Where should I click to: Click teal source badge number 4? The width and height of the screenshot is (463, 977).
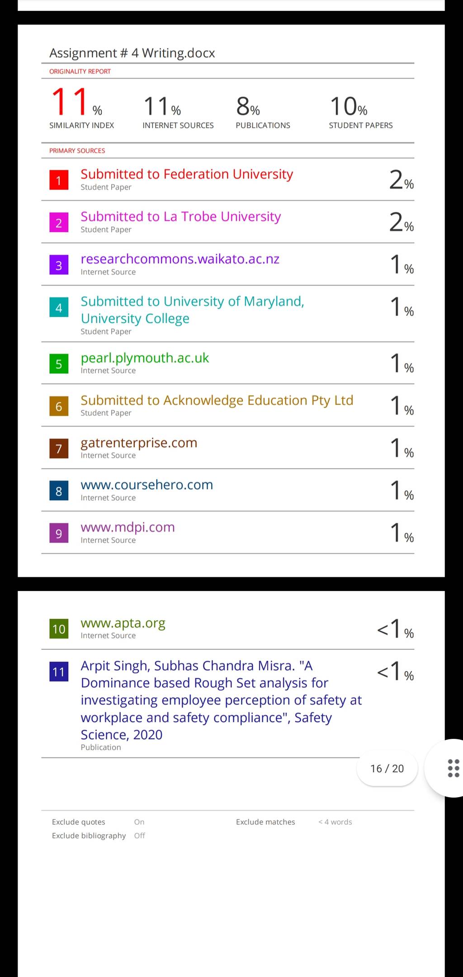click(x=59, y=307)
